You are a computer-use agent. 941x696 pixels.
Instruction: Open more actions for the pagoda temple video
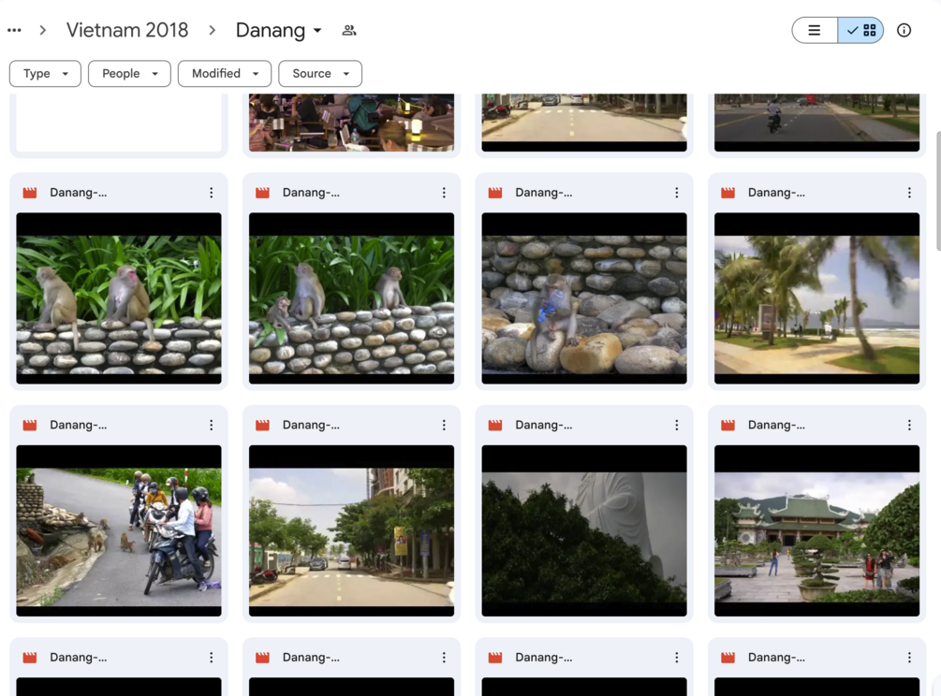910,425
